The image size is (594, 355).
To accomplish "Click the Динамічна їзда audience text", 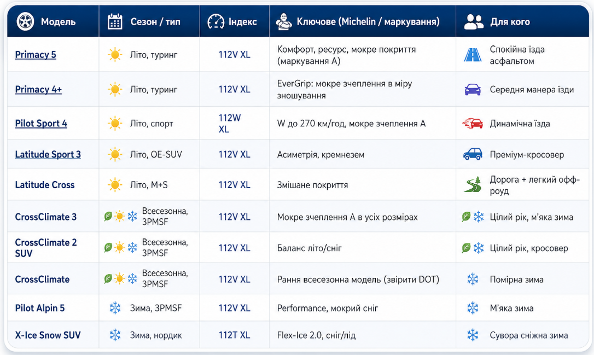I will pos(520,124).
